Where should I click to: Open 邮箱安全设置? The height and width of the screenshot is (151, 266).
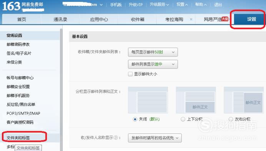(x=18, y=87)
